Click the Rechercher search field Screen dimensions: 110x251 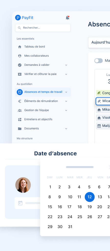[x=43, y=28]
